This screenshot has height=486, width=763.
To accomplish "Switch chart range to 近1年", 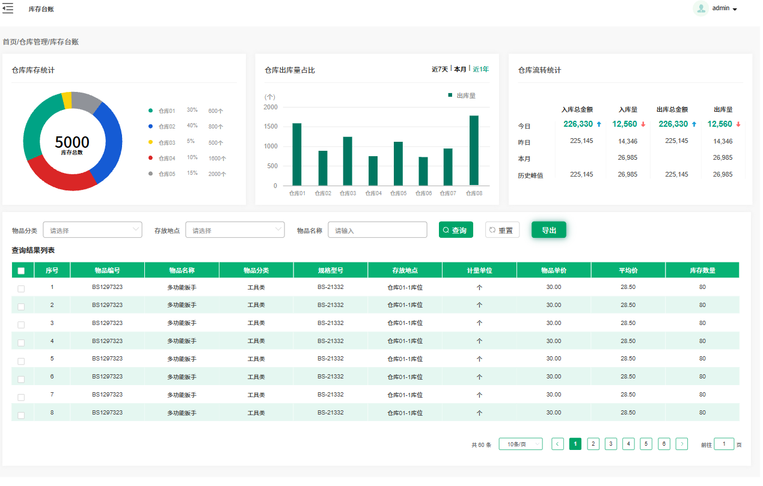I will tap(480, 70).
